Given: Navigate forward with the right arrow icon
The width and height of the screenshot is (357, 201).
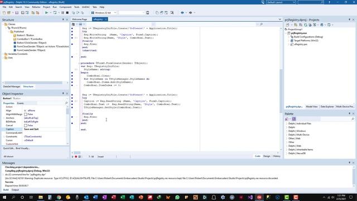Looking at the screenshot, I should pyautogui.click(x=191, y=13).
